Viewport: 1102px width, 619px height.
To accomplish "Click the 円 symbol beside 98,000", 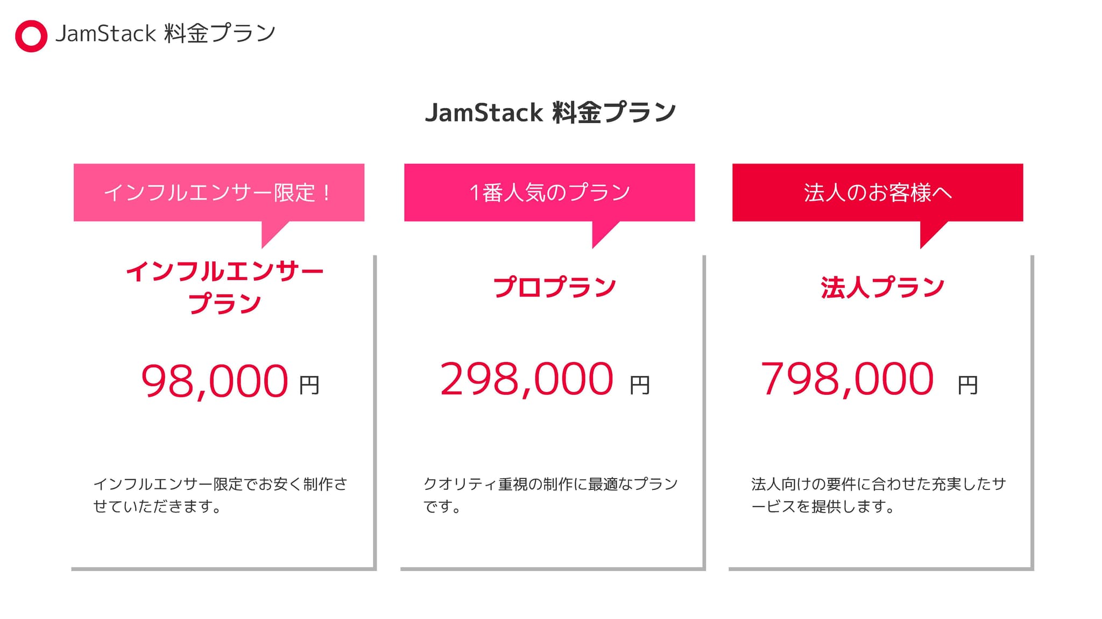I will (309, 385).
